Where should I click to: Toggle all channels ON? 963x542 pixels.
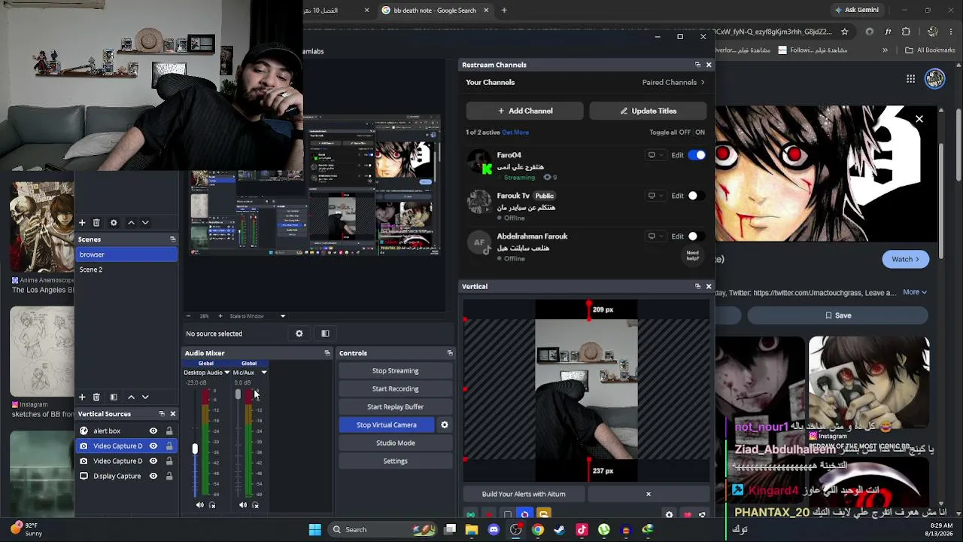[700, 132]
